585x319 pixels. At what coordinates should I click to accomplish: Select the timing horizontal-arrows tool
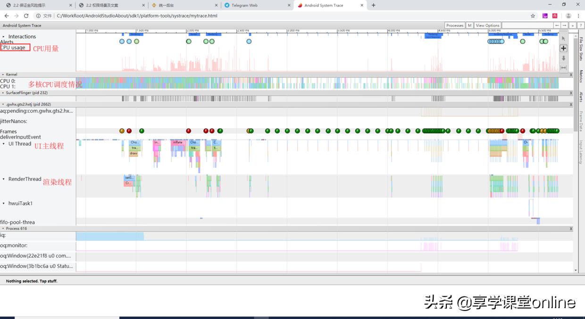pos(563,68)
